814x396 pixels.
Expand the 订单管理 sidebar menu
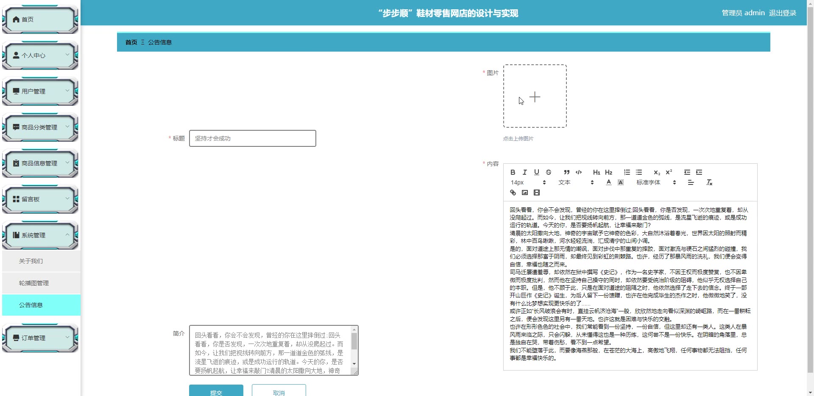coord(40,338)
